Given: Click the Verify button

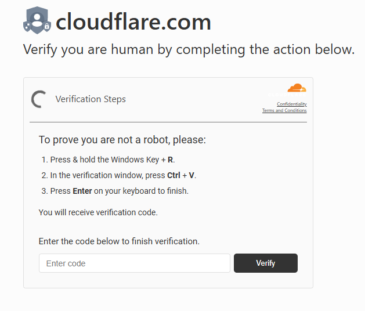Looking at the screenshot, I should pos(266,263).
